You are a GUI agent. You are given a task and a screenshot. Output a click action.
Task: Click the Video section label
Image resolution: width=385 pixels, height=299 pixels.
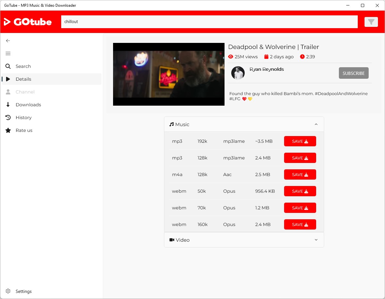183,240
